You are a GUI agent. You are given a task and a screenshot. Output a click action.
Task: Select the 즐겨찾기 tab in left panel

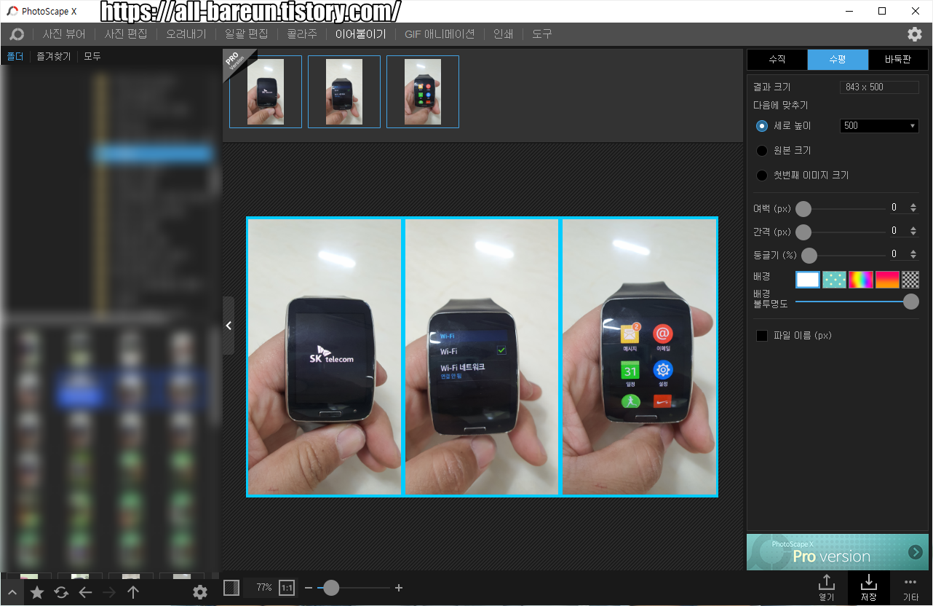[x=54, y=56]
